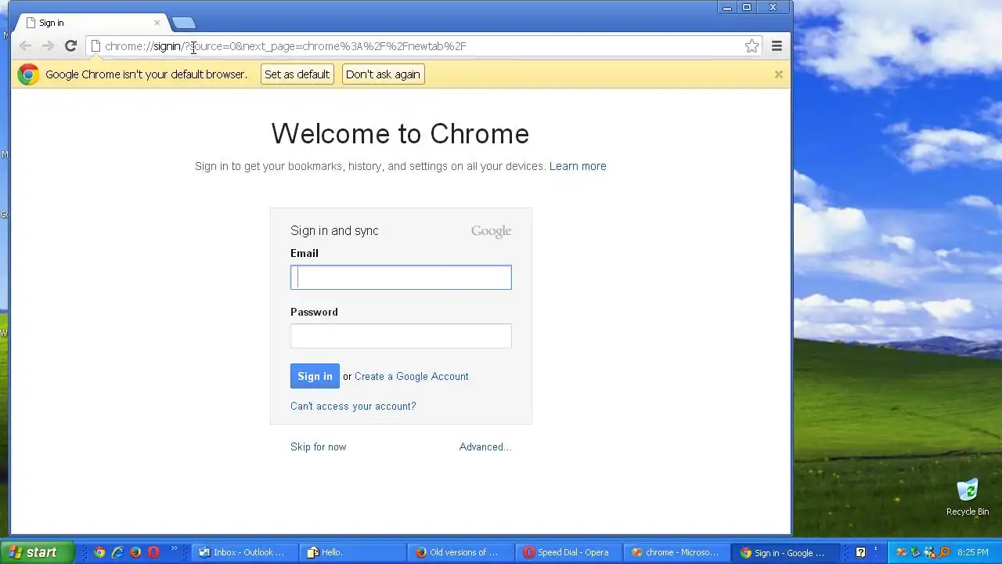1002x564 pixels.
Task: Launch Chrome from the Quick Launch bar
Action: click(99, 552)
